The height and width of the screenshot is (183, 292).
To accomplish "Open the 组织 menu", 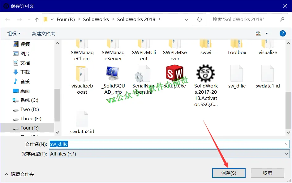I will coord(14,33).
